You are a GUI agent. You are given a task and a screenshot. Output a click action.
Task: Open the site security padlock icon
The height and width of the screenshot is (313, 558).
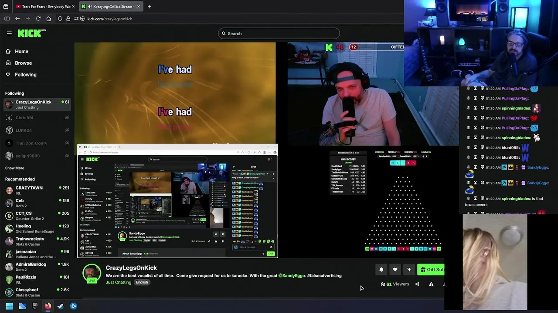click(x=68, y=19)
